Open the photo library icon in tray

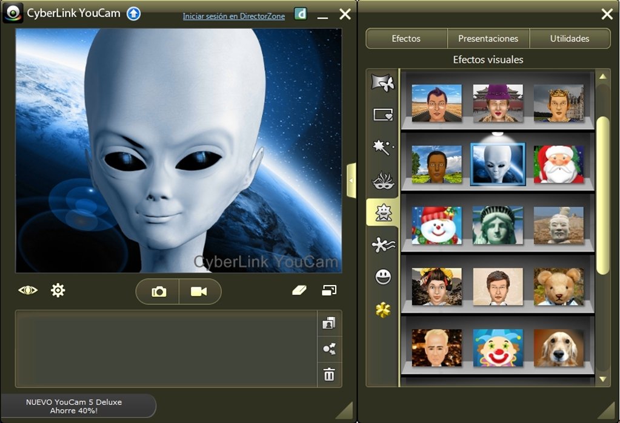[x=329, y=323]
